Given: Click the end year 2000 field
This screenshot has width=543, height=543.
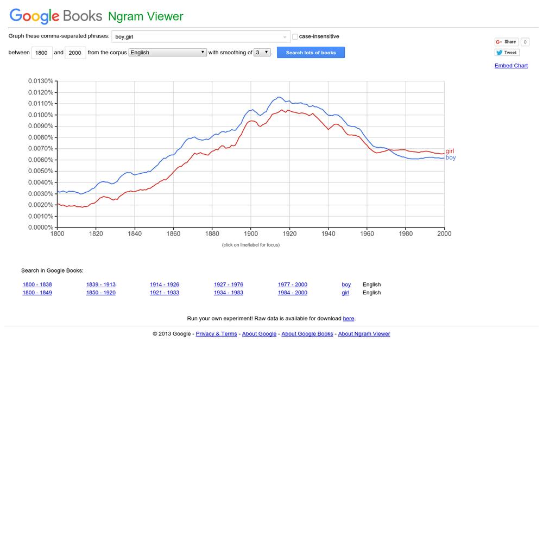Looking at the screenshot, I should coord(75,53).
